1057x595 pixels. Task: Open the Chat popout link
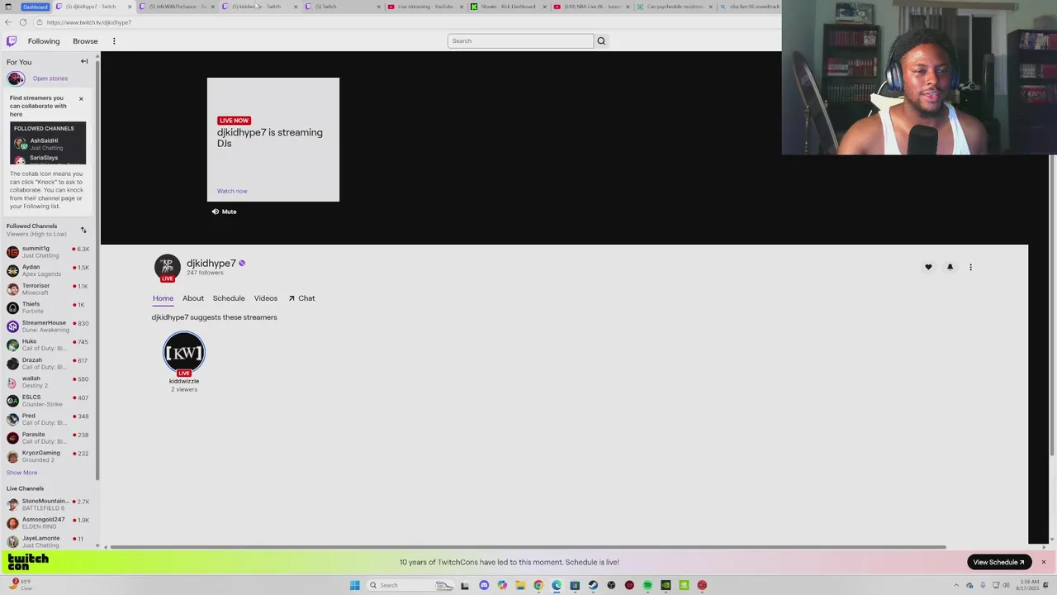[301, 298]
